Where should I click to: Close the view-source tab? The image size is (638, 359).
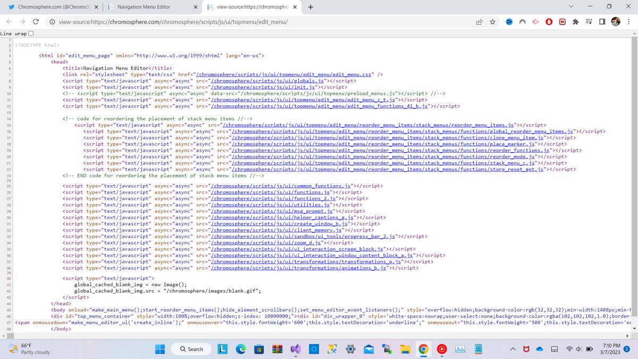pos(295,7)
